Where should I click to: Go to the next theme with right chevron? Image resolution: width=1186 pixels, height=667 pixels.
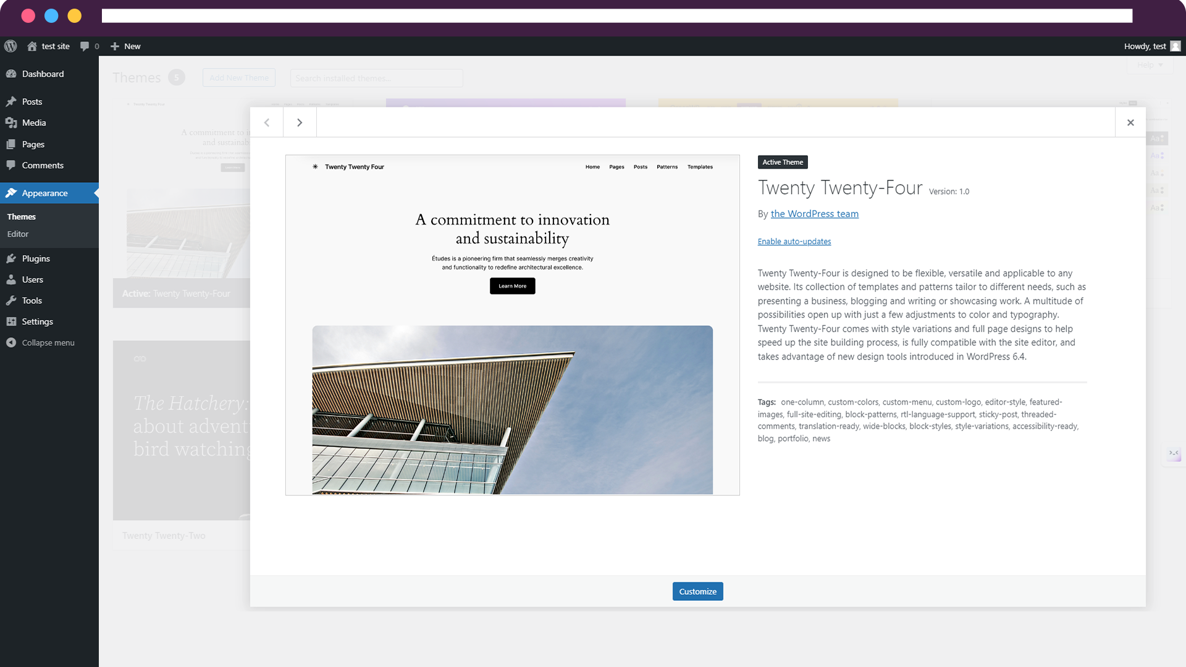click(300, 122)
